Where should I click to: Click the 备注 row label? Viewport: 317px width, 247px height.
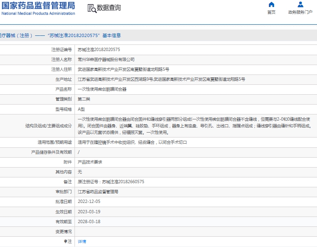tap(68, 182)
